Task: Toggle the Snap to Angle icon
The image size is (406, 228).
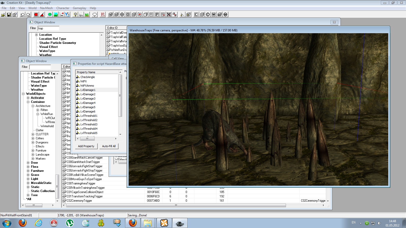Action: (x=42, y=14)
